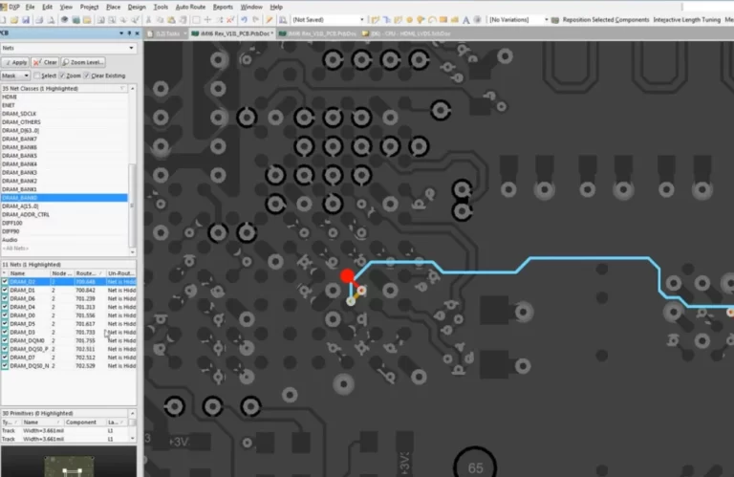
Task: Open the Place menu
Action: [x=114, y=7]
